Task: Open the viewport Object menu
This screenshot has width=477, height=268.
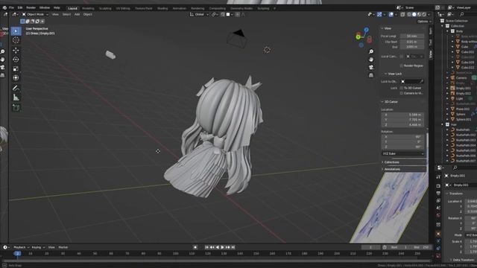Action: point(88,14)
